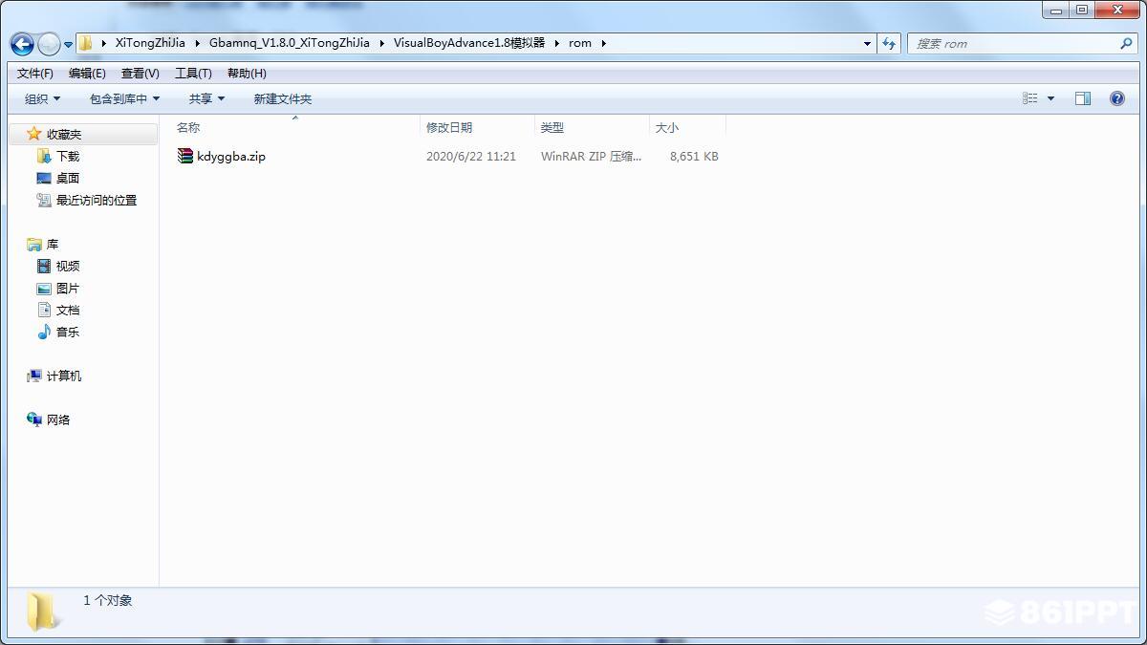Image resolution: width=1147 pixels, height=645 pixels.
Task: Click the WinRAR ZIP 压缩 type cell
Action: 592,157
